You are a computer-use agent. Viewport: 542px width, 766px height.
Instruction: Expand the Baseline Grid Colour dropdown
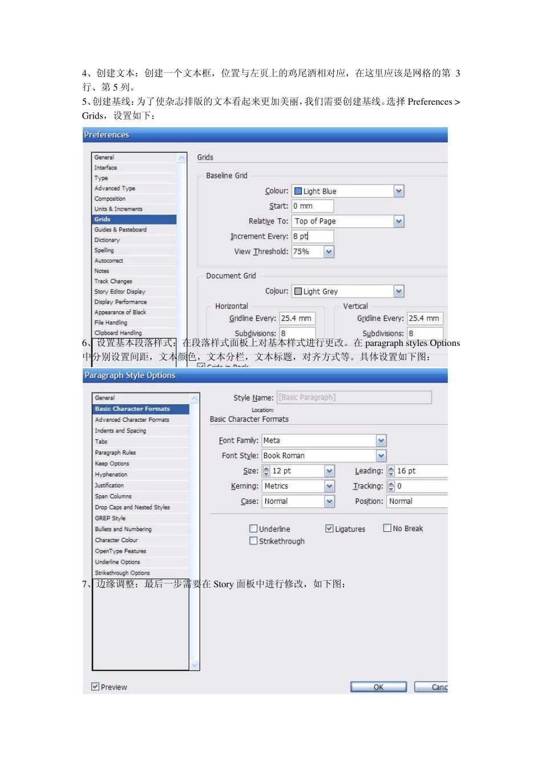(399, 191)
